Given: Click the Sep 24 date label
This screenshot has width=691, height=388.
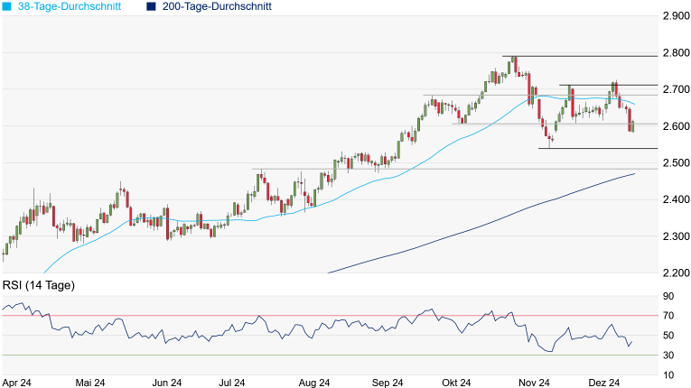Looking at the screenshot, I should click(387, 383).
